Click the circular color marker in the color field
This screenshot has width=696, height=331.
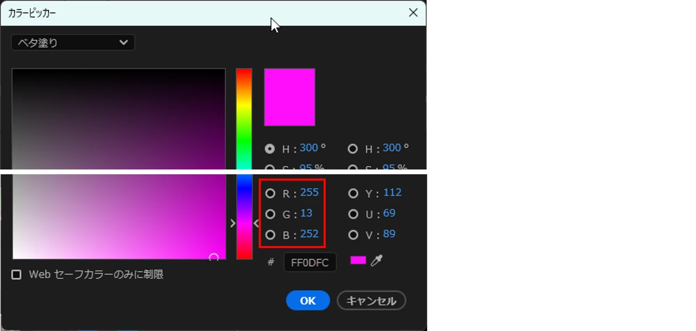point(214,258)
